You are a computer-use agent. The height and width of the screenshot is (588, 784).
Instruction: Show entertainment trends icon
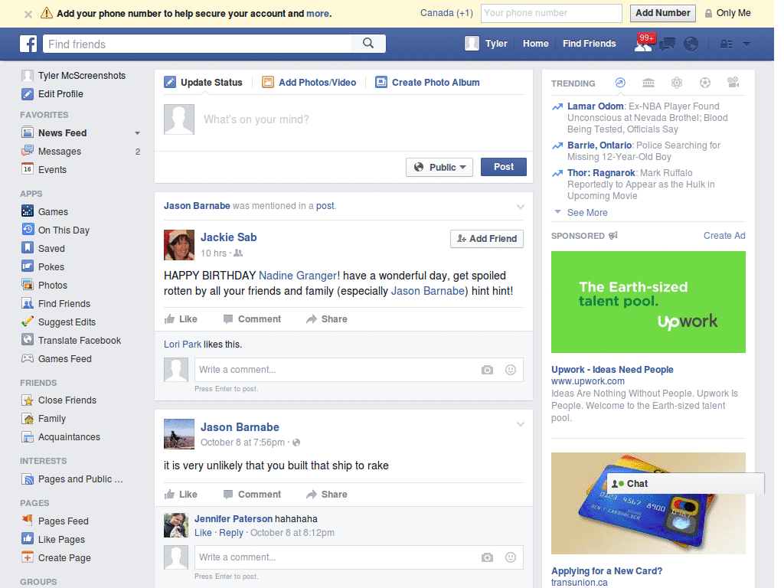(733, 83)
